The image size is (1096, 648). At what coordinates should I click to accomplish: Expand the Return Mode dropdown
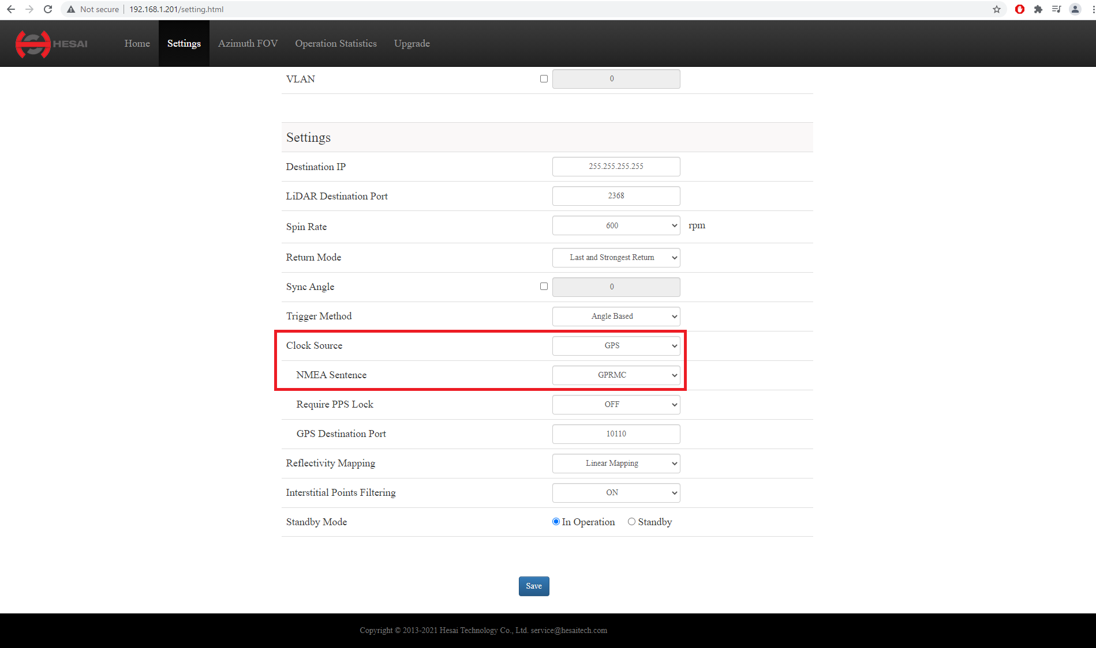click(616, 258)
